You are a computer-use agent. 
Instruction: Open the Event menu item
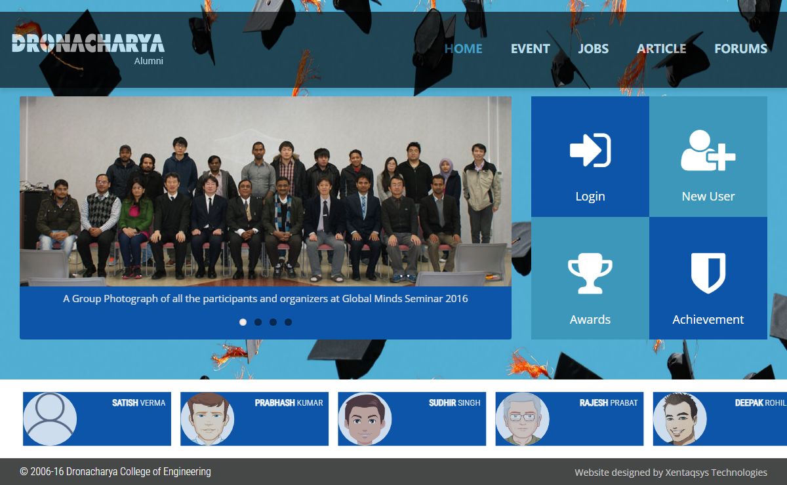point(530,48)
